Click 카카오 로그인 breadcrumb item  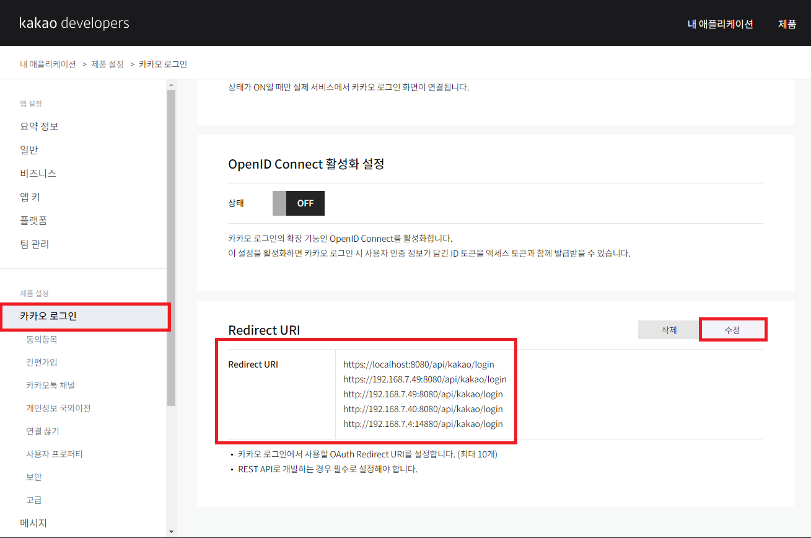pos(163,64)
